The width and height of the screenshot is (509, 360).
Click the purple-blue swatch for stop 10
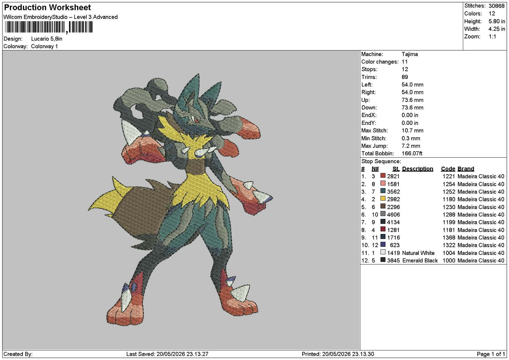pyautogui.click(x=383, y=245)
